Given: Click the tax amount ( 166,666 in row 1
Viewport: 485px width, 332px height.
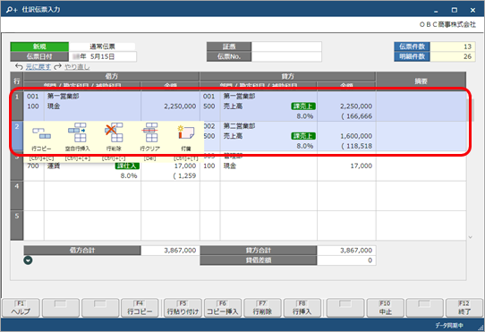Looking at the screenshot, I should click(357, 116).
